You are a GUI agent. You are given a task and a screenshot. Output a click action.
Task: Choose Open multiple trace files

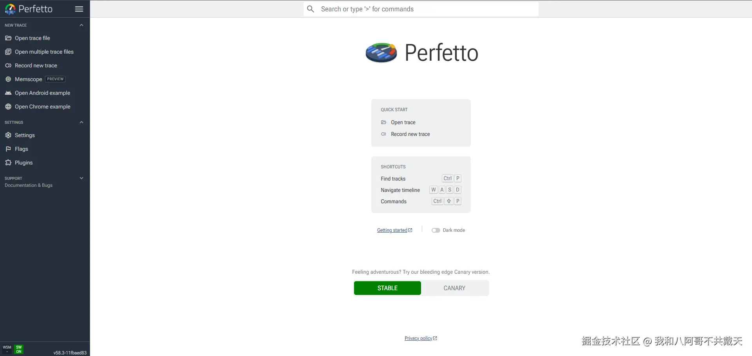tap(45, 52)
